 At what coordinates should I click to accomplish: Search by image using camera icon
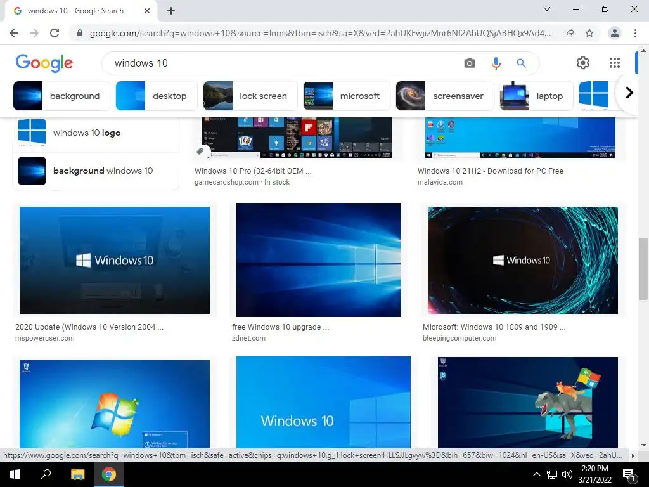[x=470, y=63]
